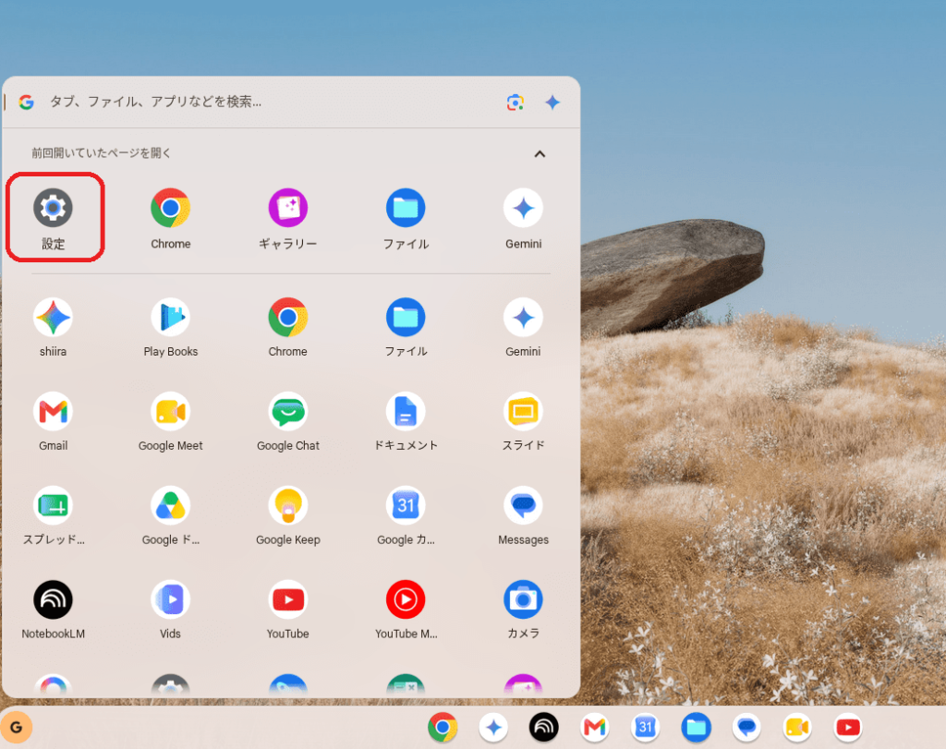Viewport: 946px width, 749px height.
Task: Click the Google G logo in search bar
Action: click(26, 102)
